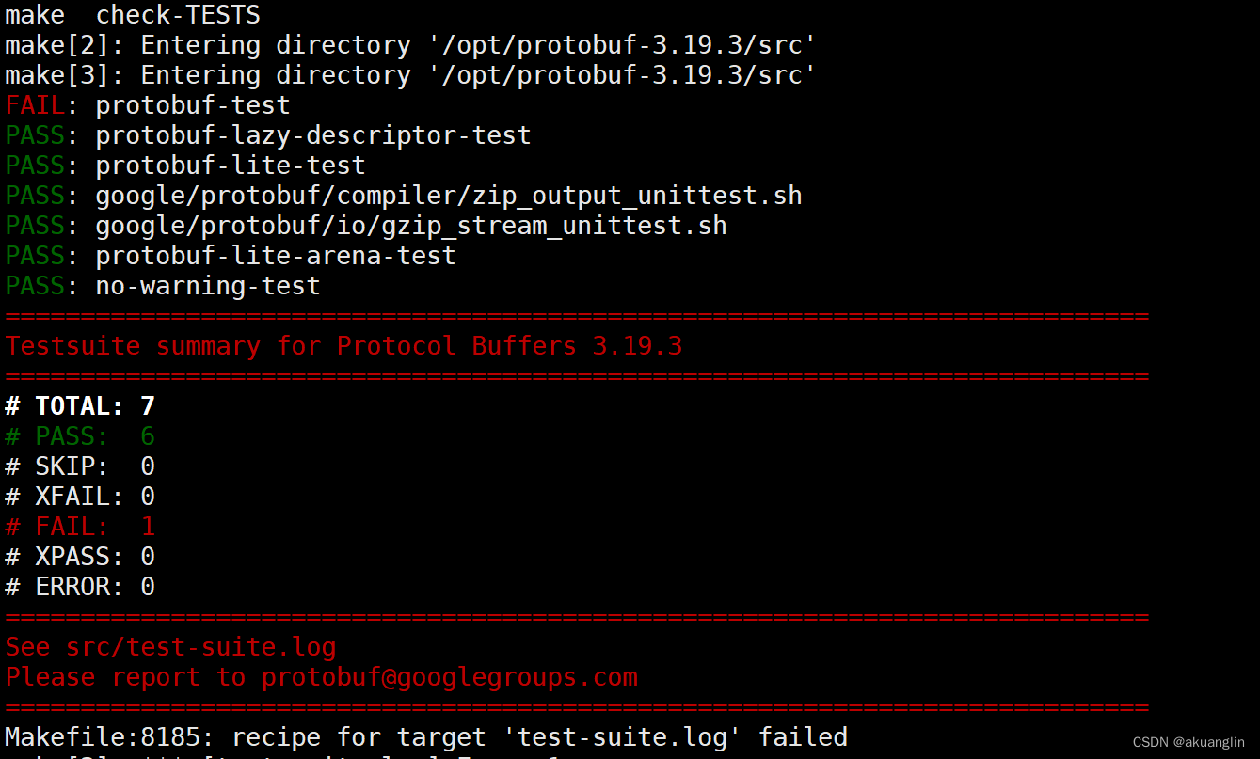
Task: Select the zip_output_unittest.sh path text
Action: [449, 196]
